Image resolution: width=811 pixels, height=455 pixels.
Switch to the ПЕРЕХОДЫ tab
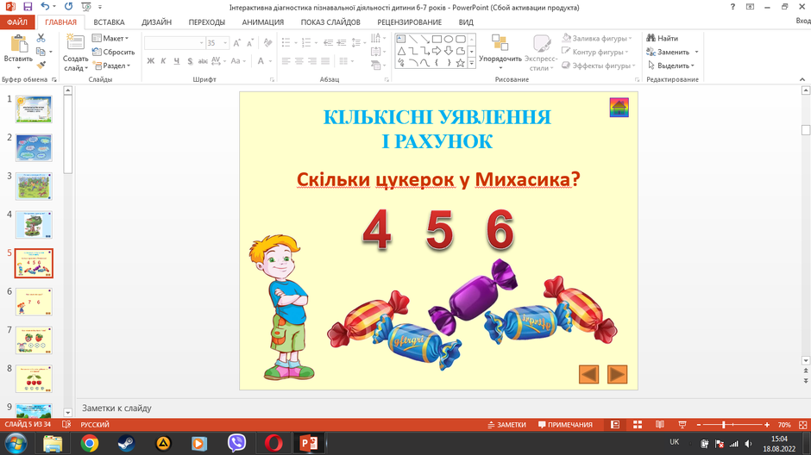coord(206,22)
